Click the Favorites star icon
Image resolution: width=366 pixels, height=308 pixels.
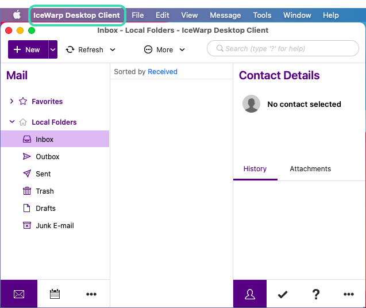coord(23,101)
